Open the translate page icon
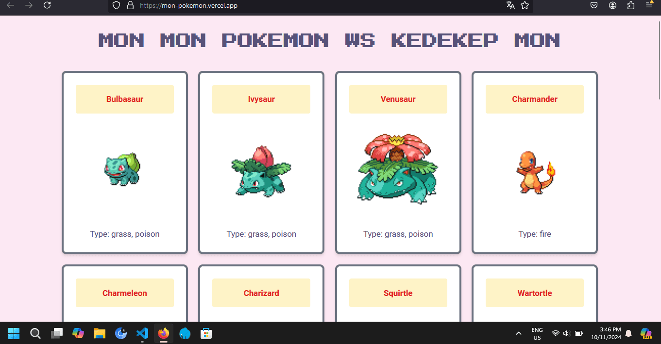Screen dimensions: 661x344 click(x=510, y=5)
